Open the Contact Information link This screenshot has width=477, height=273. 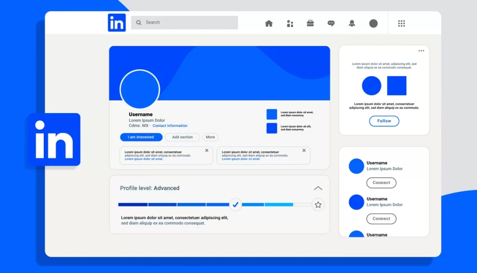tap(170, 126)
